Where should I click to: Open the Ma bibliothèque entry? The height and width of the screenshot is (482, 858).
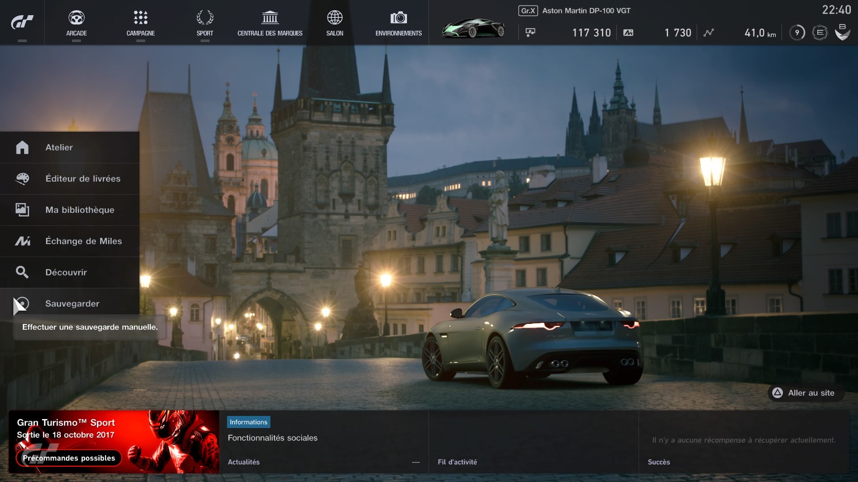click(70, 210)
